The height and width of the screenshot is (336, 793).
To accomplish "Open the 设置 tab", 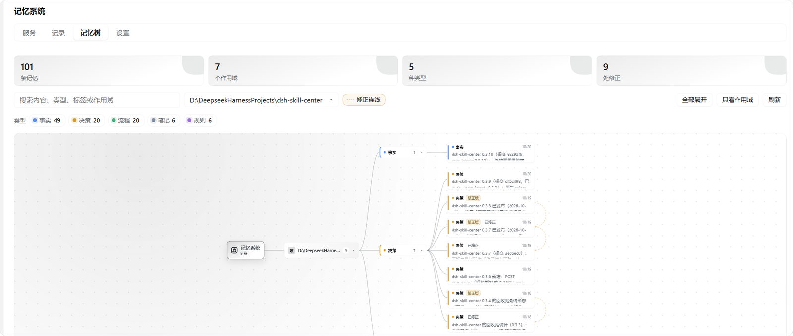I will coord(123,33).
